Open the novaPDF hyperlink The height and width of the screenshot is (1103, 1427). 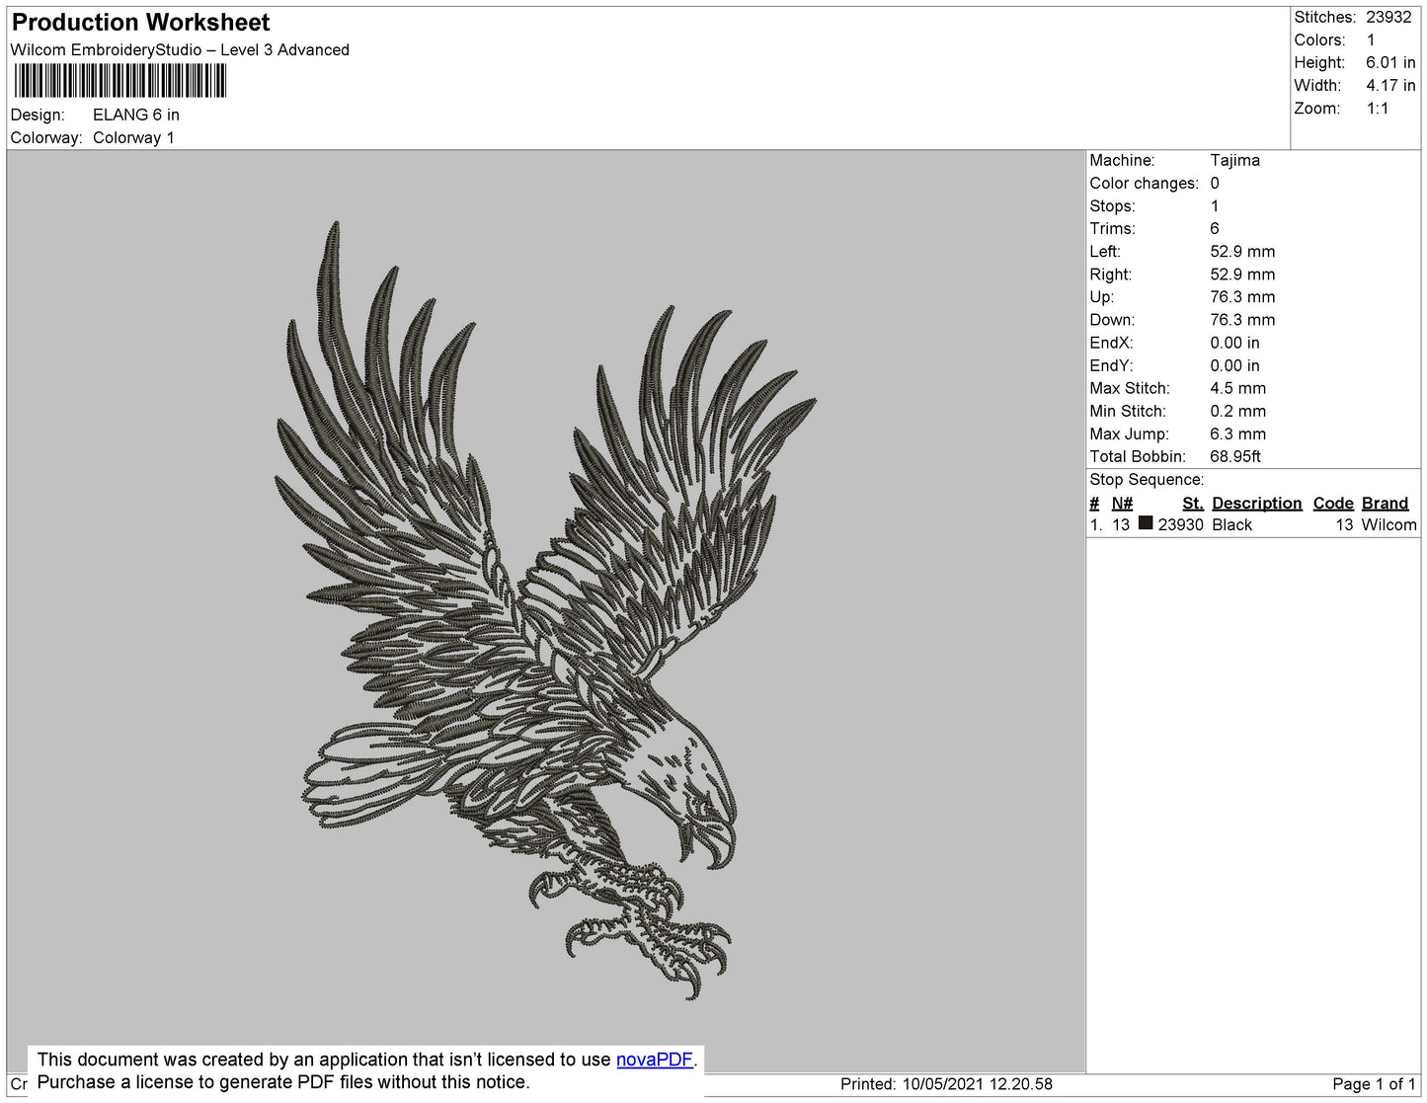(654, 1060)
